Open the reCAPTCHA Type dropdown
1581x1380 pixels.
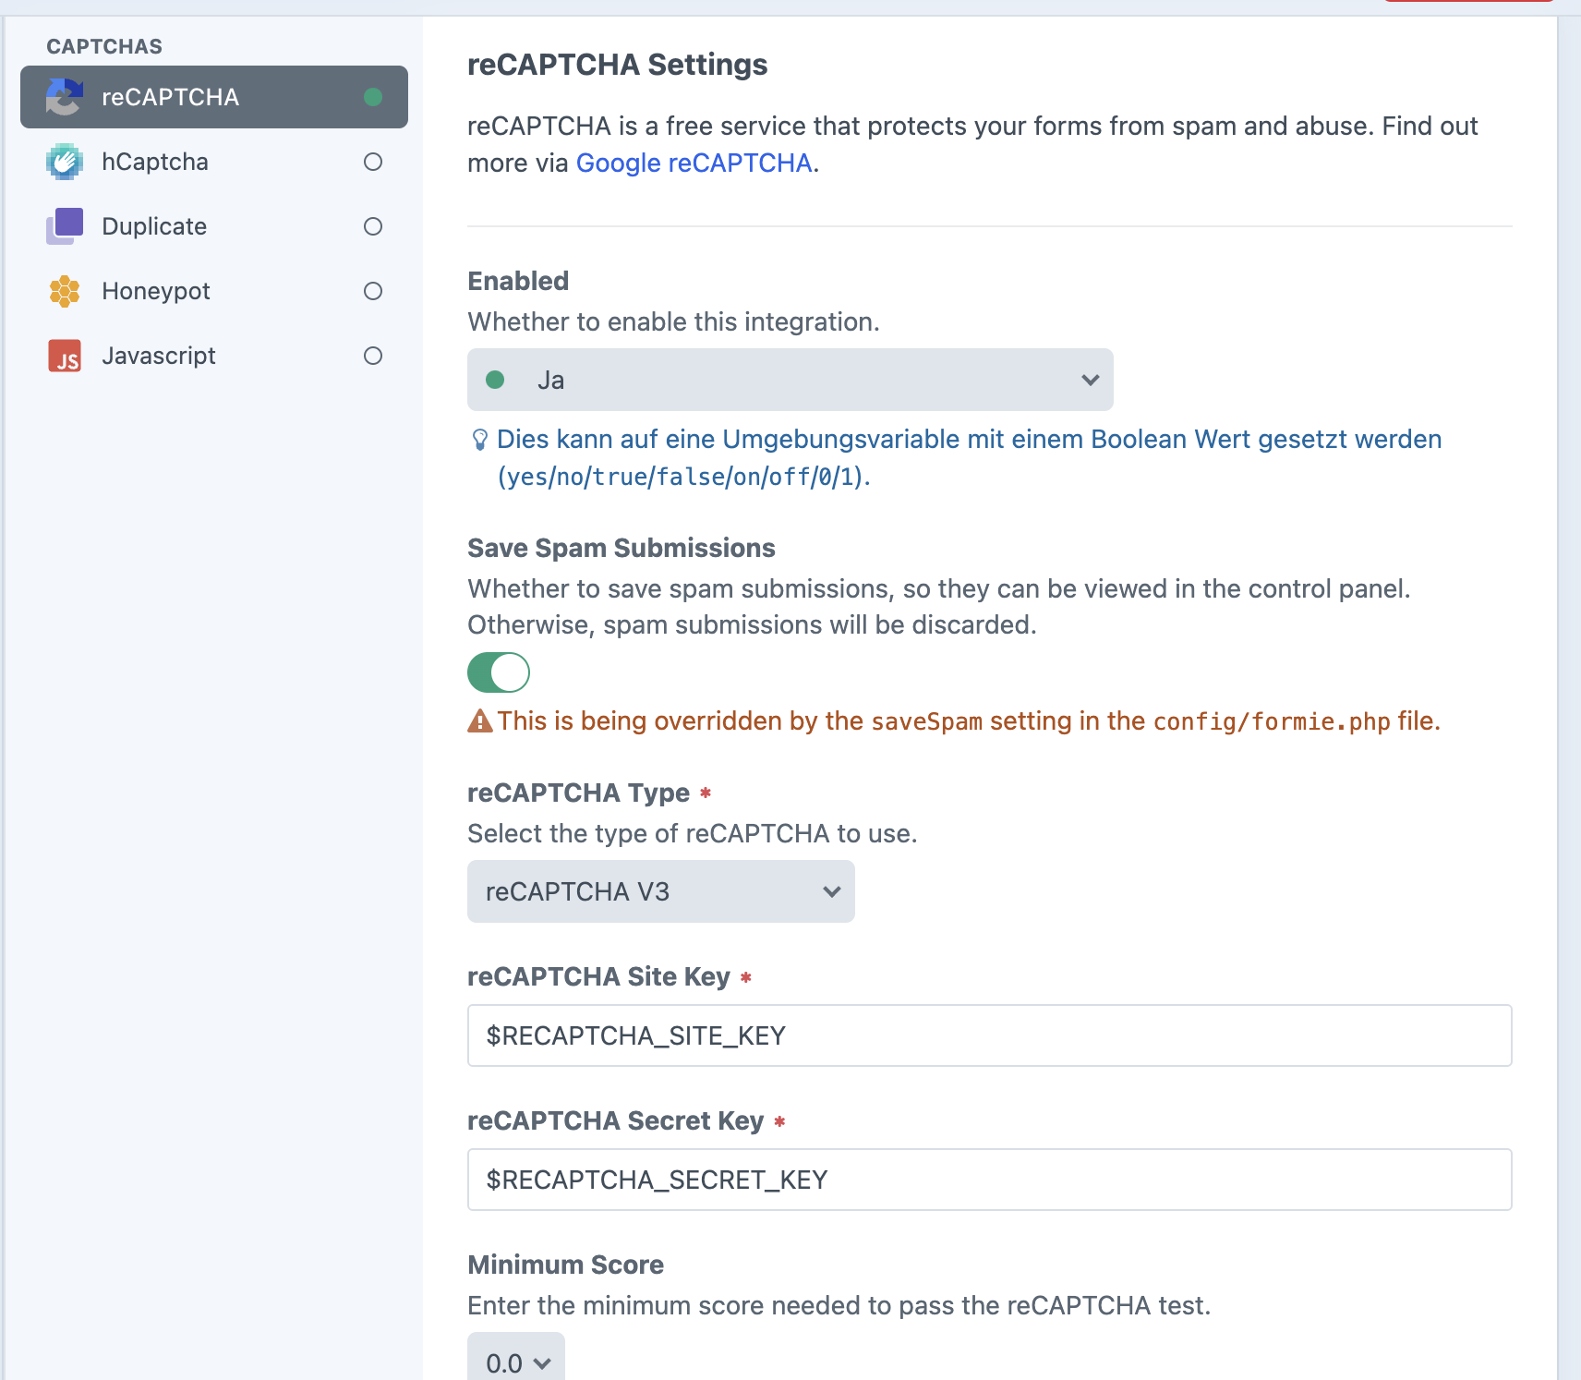point(660,891)
